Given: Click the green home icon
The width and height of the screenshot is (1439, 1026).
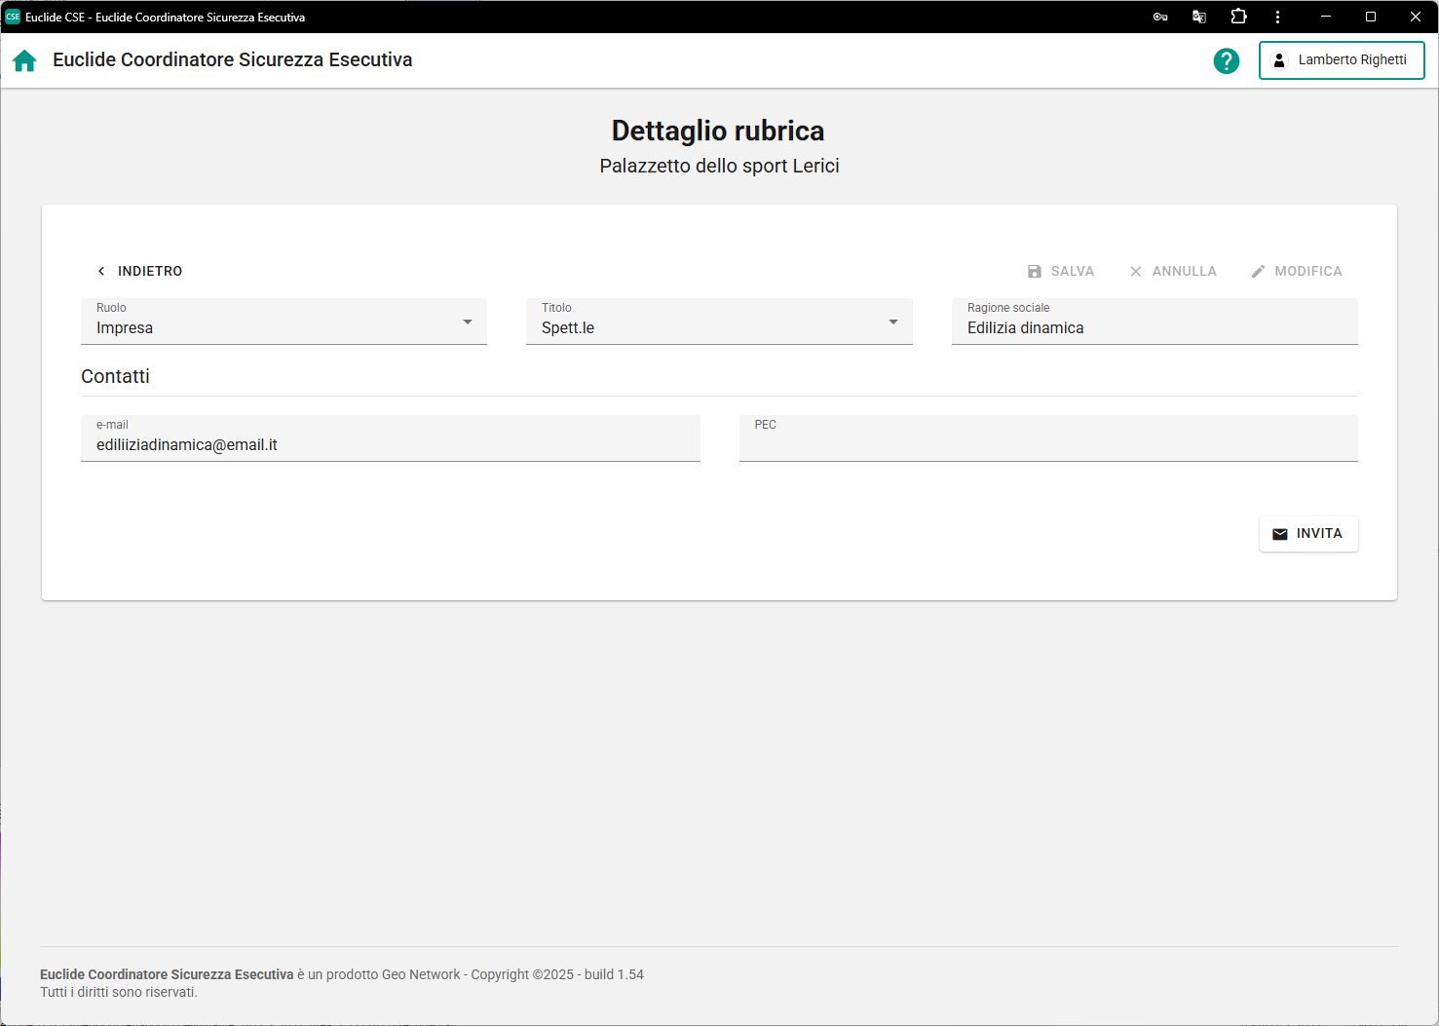Looking at the screenshot, I should (24, 60).
